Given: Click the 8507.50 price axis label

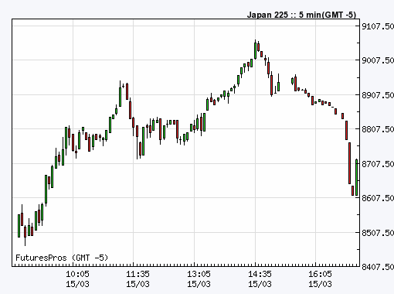Looking at the screenshot, I should coord(378,233).
